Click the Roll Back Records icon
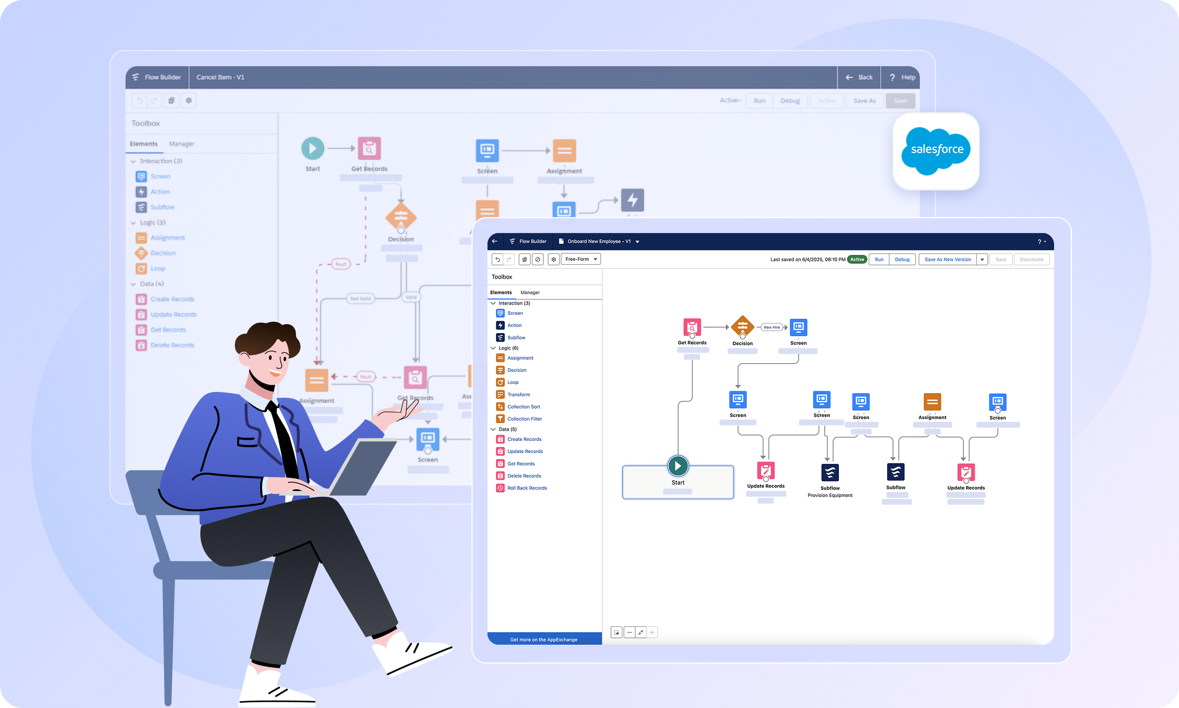The width and height of the screenshot is (1179, 708). [x=500, y=488]
